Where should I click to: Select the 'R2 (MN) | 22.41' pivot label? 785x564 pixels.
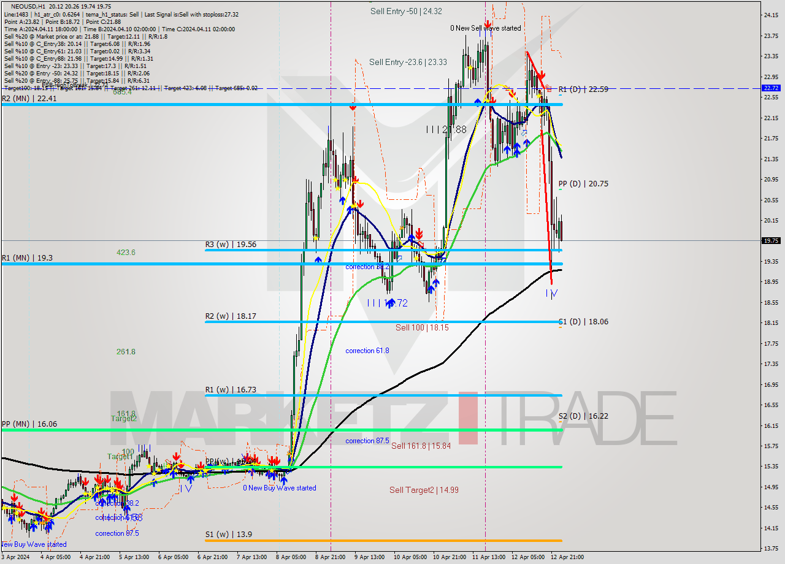pos(29,98)
